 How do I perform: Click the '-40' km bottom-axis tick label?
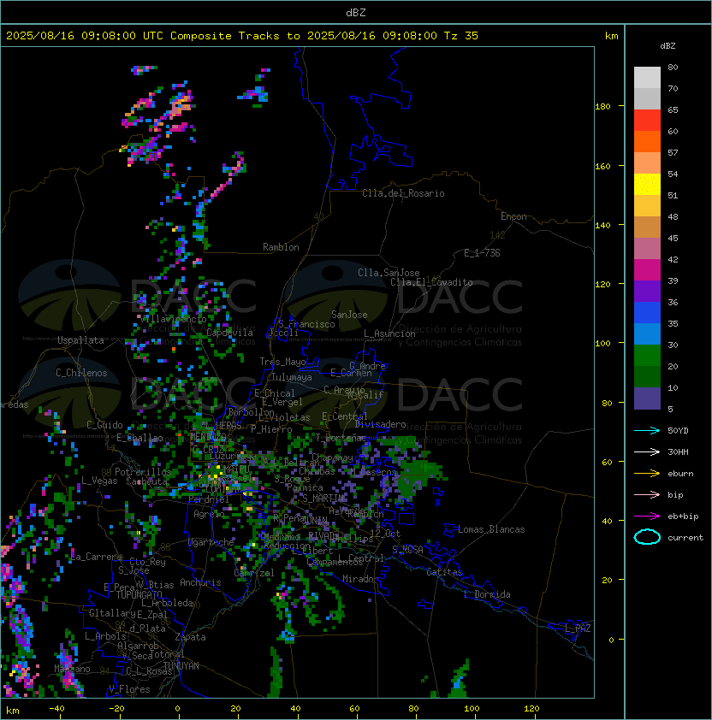click(x=56, y=709)
